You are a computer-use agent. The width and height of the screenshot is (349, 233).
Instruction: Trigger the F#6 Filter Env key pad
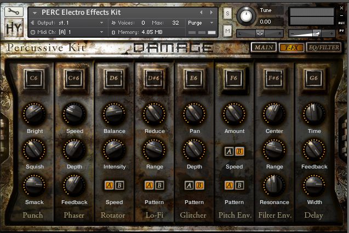[x=273, y=78]
